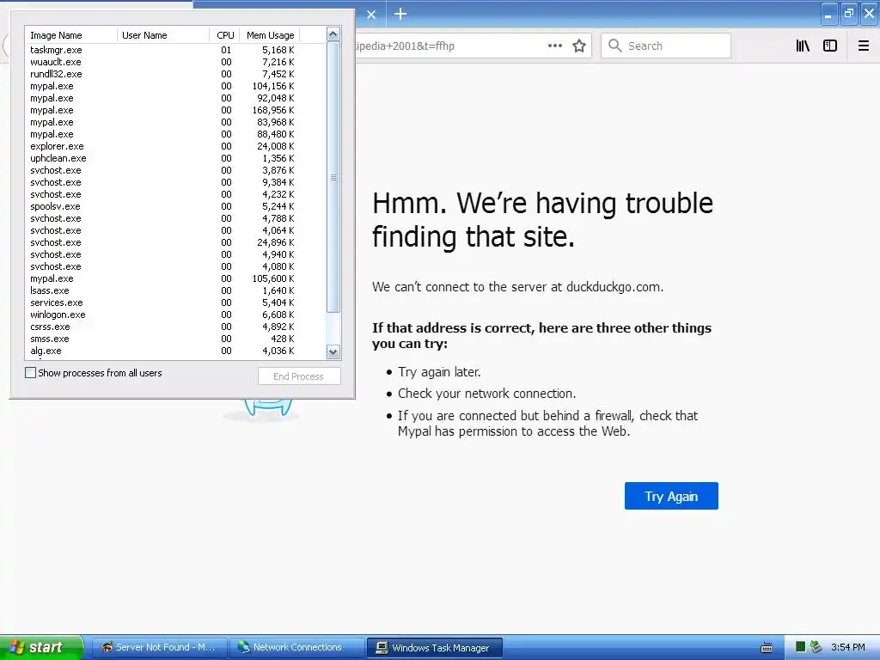
Task: Open the page actions three-dot menu
Action: [554, 46]
